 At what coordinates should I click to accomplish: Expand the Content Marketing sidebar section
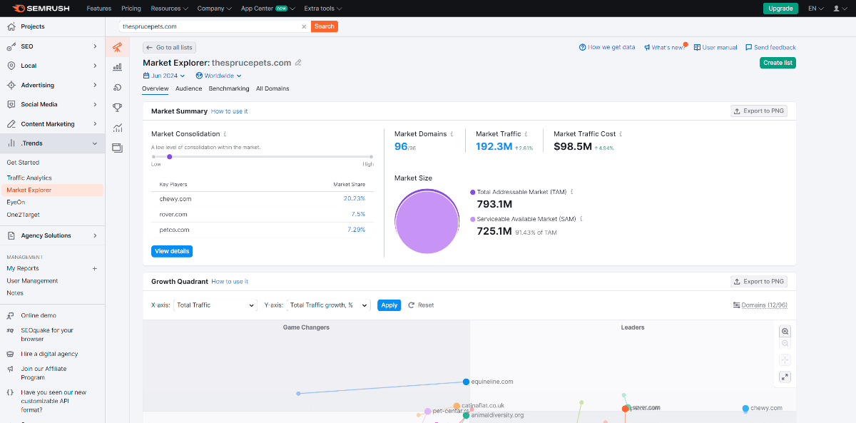tap(52, 124)
